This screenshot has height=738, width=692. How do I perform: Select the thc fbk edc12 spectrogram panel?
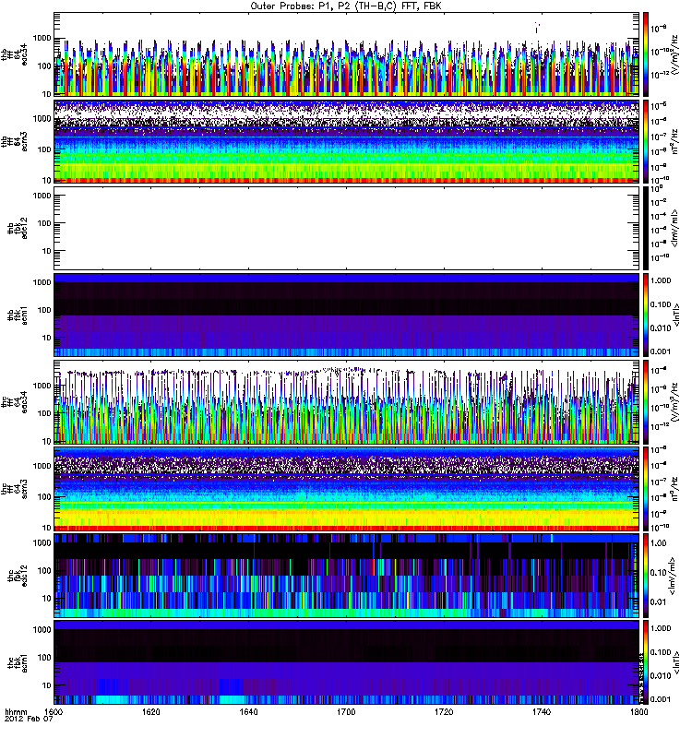(x=347, y=576)
